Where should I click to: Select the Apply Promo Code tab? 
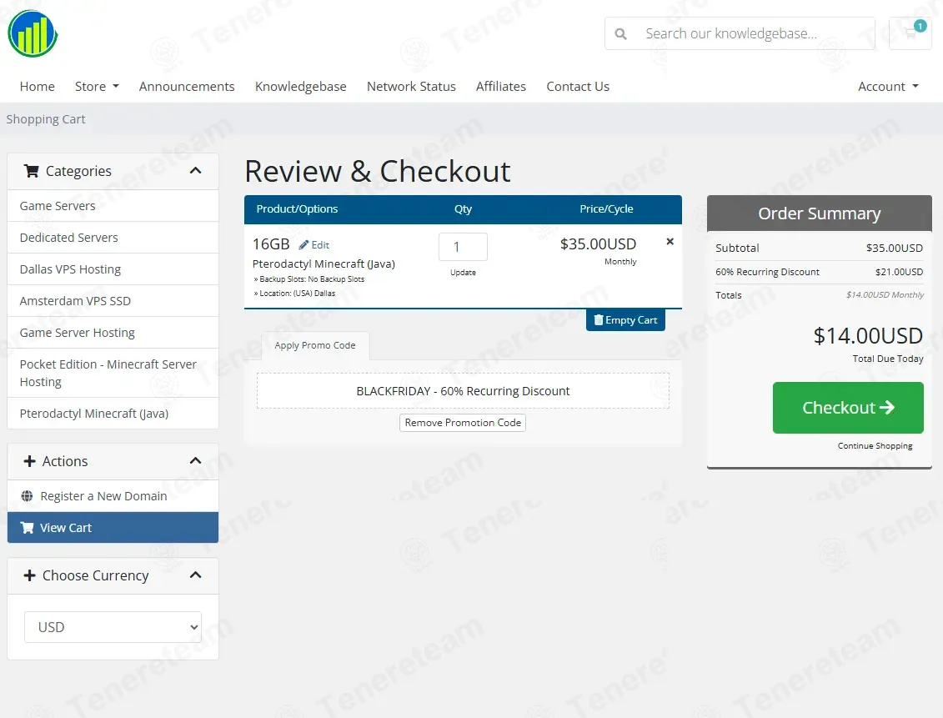[315, 345]
